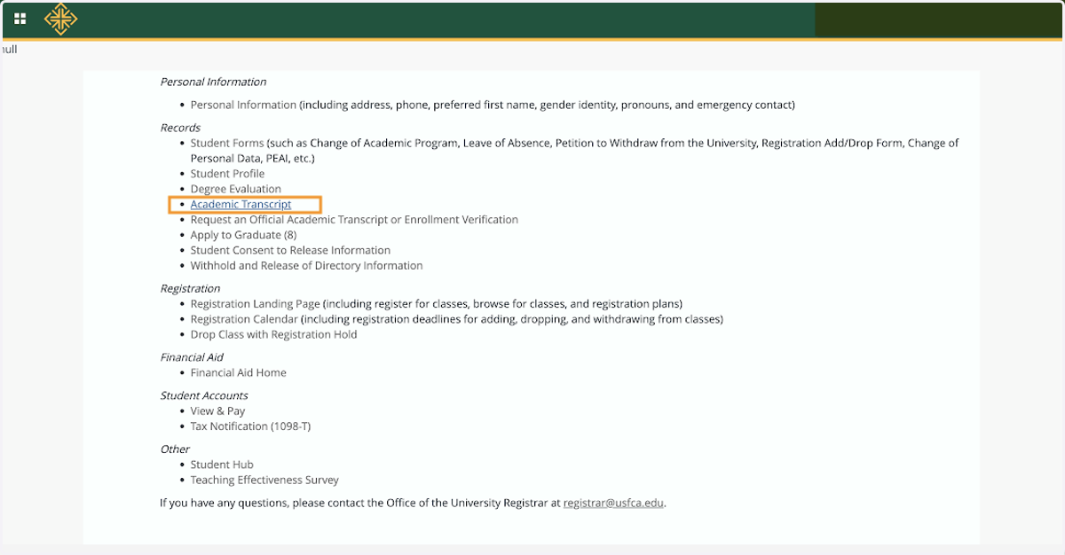
Task: Go to Registration Landing Page
Action: pyautogui.click(x=255, y=304)
